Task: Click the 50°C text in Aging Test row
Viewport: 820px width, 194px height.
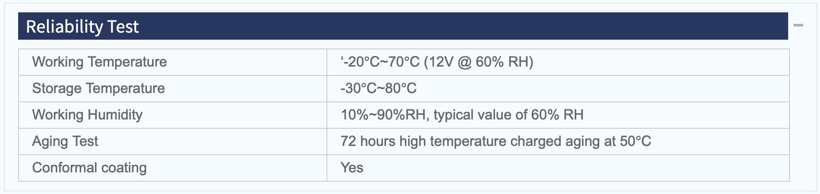Action: [636, 142]
